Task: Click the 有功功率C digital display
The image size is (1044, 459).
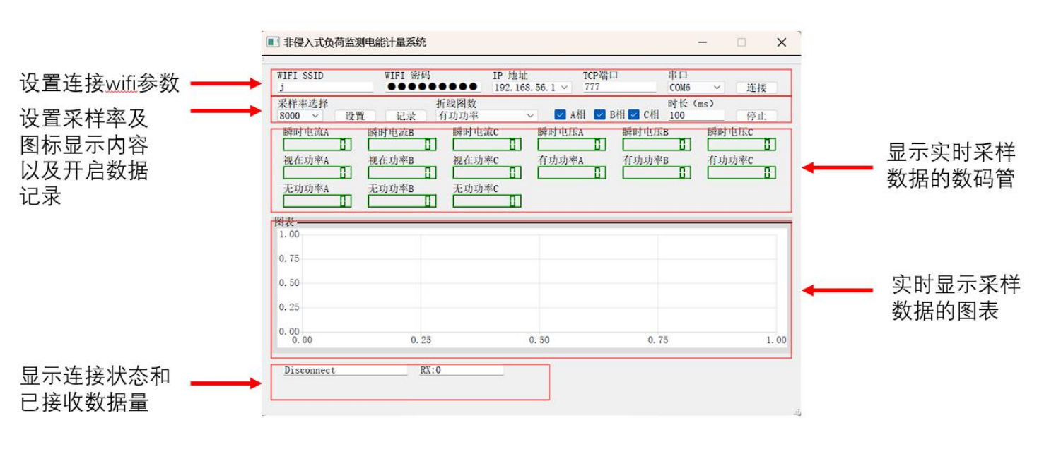Action: [741, 172]
